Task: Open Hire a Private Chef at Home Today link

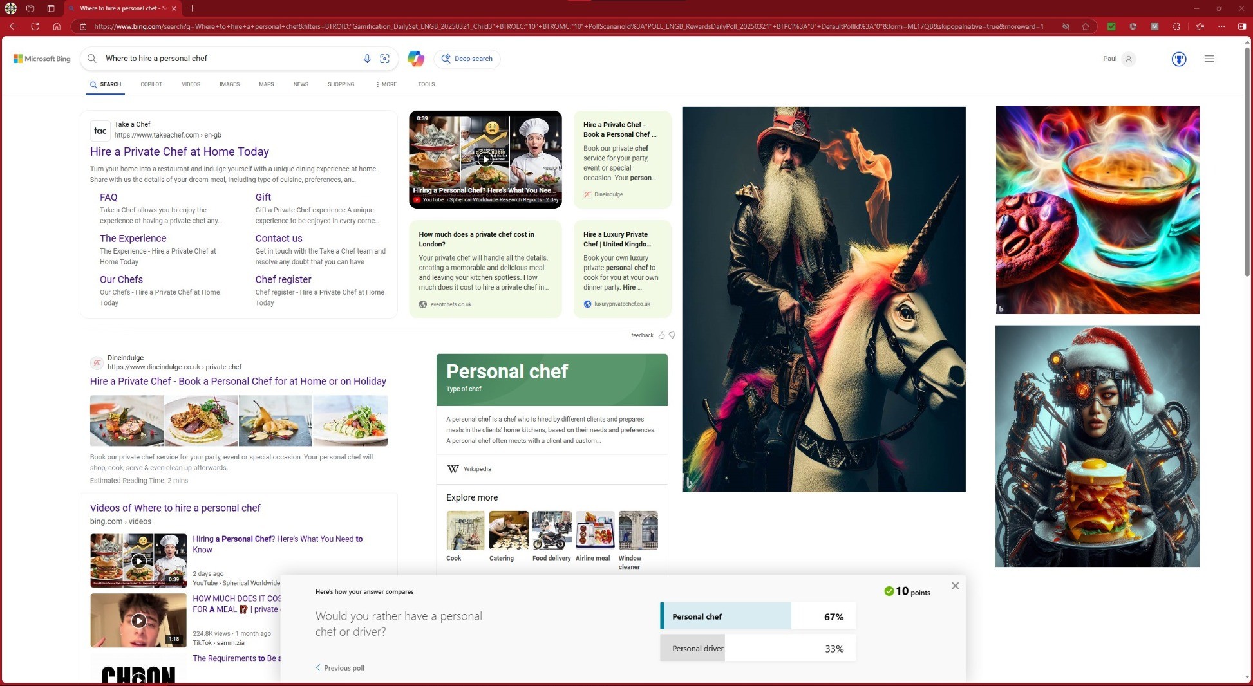Action: click(180, 152)
